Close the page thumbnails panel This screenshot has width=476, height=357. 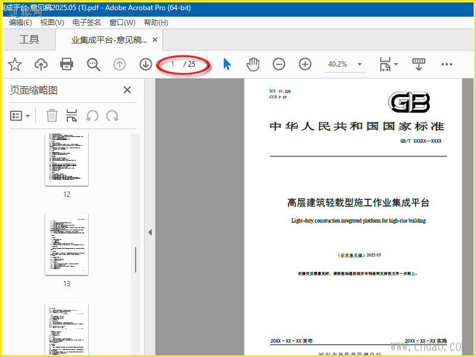(x=127, y=90)
